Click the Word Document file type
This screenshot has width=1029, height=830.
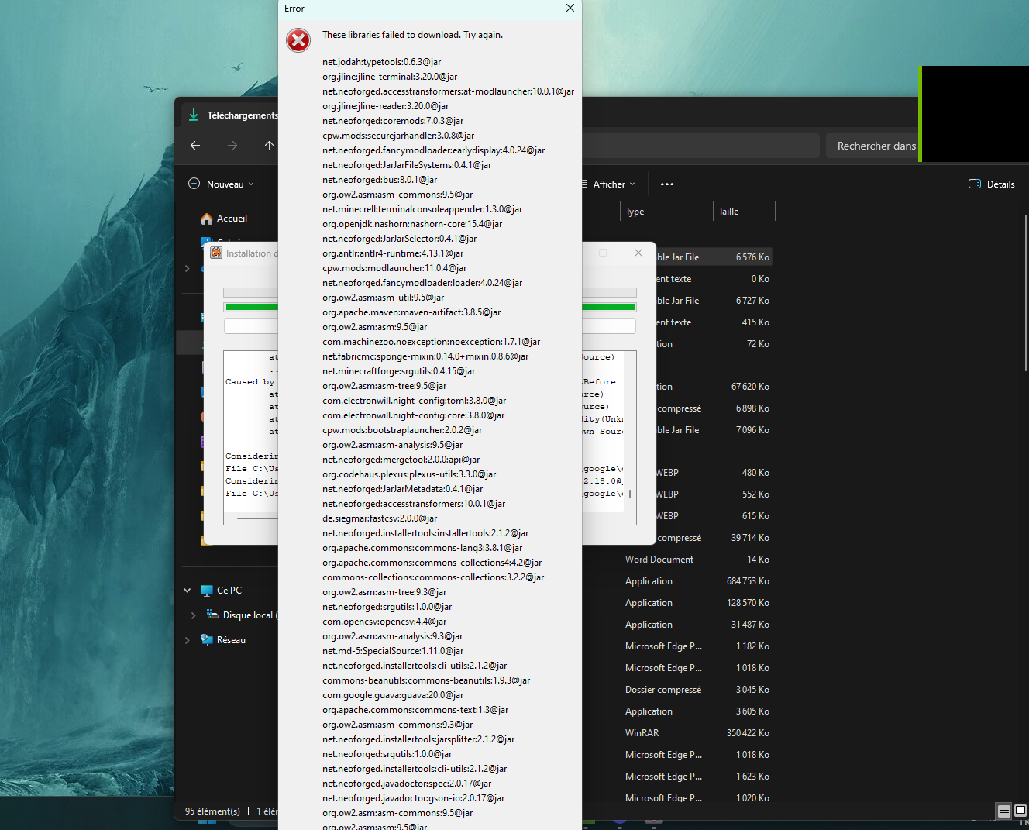pyautogui.click(x=659, y=560)
